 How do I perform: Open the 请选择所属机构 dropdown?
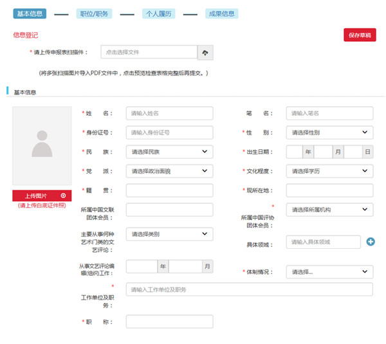click(x=329, y=210)
